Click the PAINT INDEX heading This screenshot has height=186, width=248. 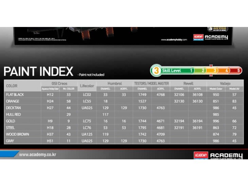coord(38,71)
